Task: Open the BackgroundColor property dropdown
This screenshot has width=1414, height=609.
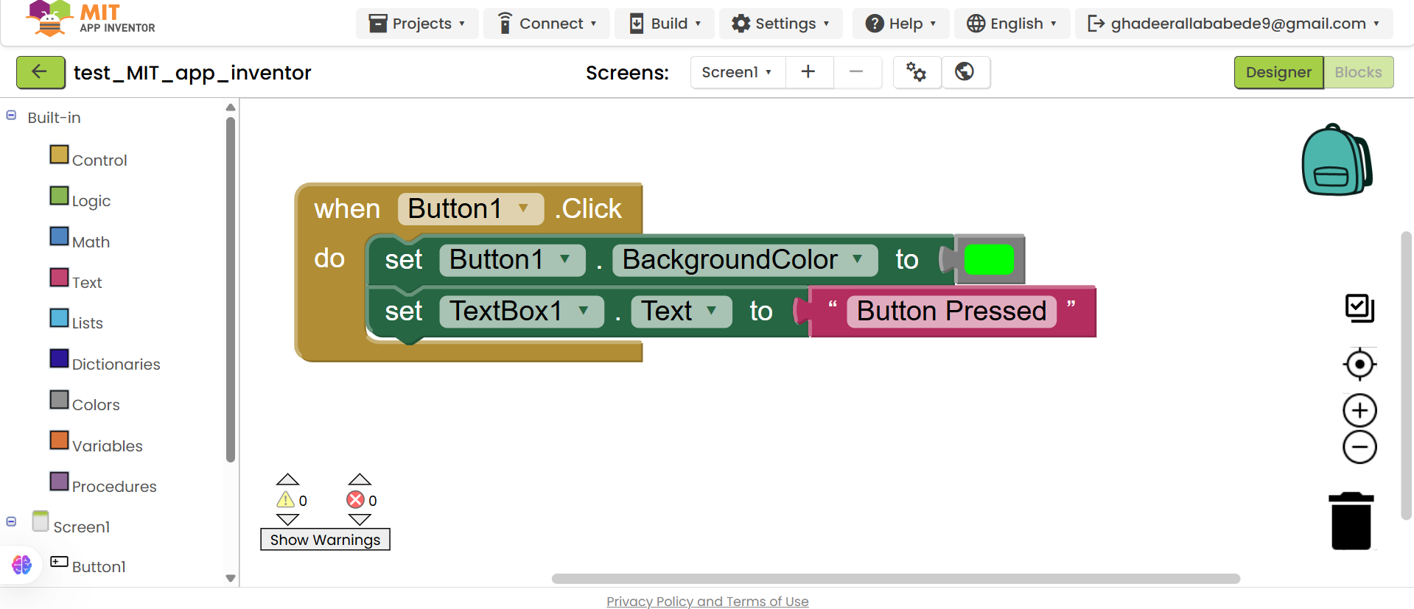Action: [x=744, y=260]
